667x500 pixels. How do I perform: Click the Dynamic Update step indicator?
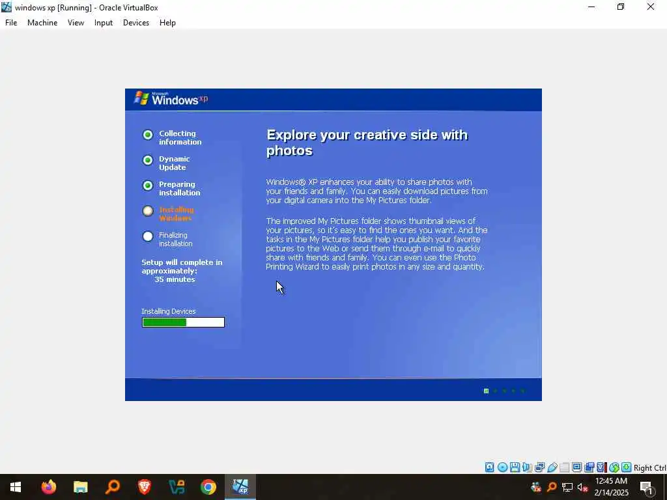tap(148, 160)
